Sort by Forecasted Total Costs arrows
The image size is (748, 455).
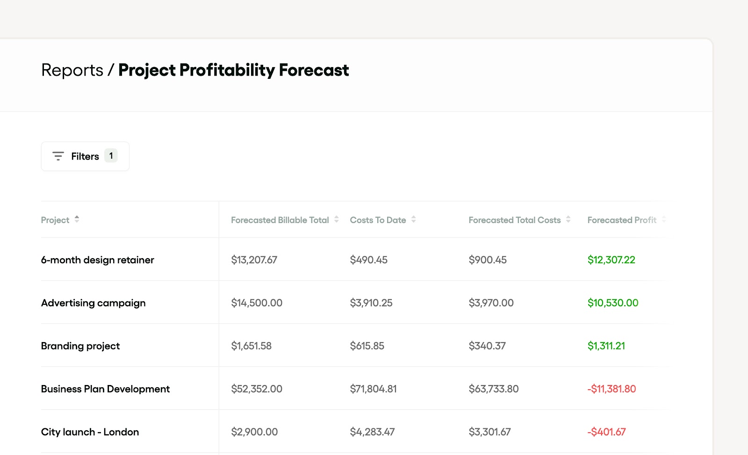click(568, 219)
